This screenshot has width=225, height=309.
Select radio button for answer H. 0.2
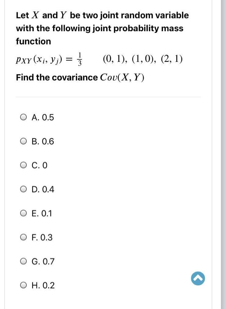[x=23, y=285]
